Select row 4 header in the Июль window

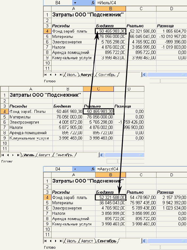[5, 112]
